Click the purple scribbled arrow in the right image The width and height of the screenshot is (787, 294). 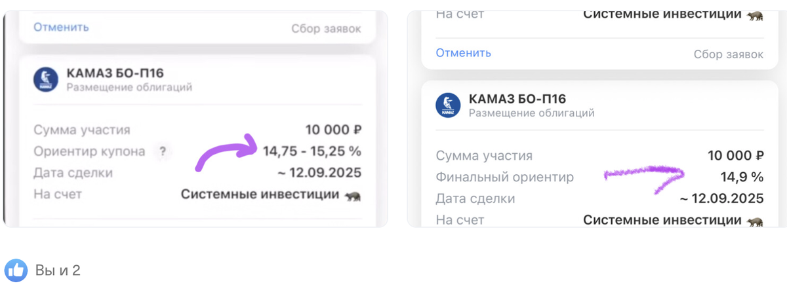coord(643,176)
